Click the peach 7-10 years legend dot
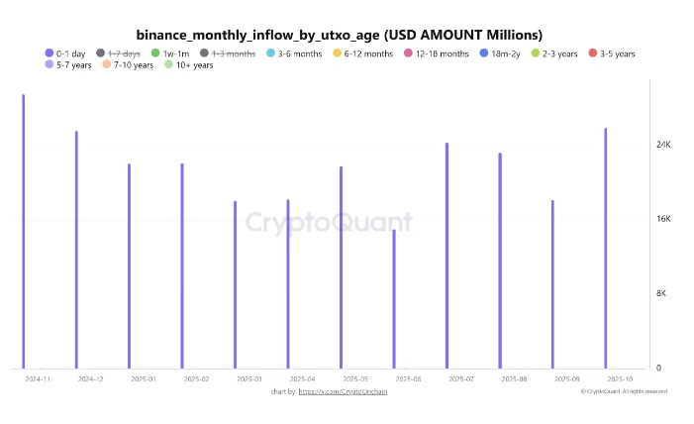The image size is (694, 424). pyautogui.click(x=106, y=65)
